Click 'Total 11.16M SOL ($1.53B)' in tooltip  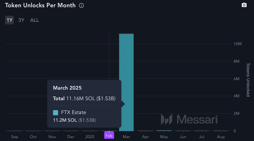point(84,99)
